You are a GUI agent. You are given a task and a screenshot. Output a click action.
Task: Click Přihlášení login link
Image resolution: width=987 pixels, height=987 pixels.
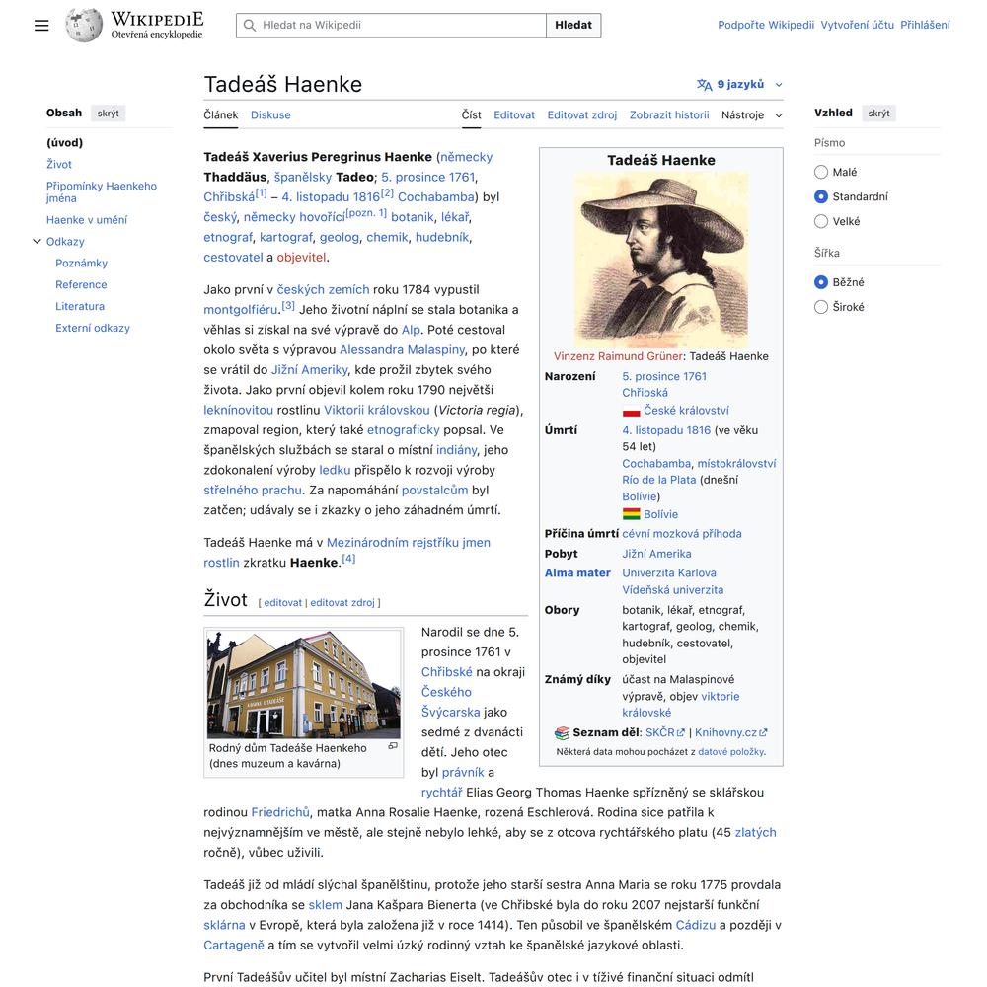click(x=926, y=26)
